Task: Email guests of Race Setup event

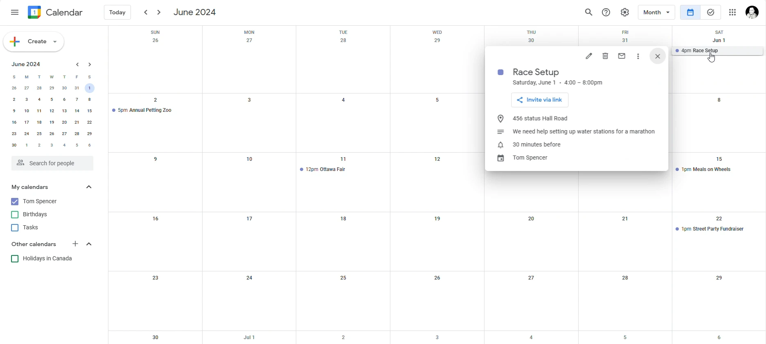Action: pos(622,56)
